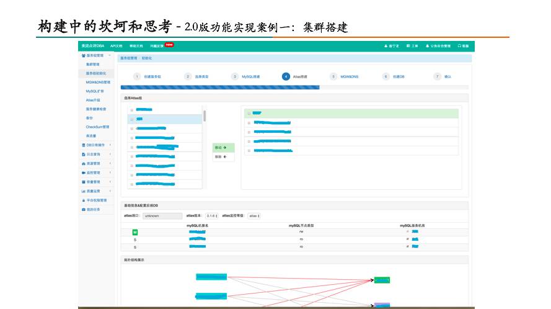Select 集群管理 in the sidebar

click(x=93, y=65)
